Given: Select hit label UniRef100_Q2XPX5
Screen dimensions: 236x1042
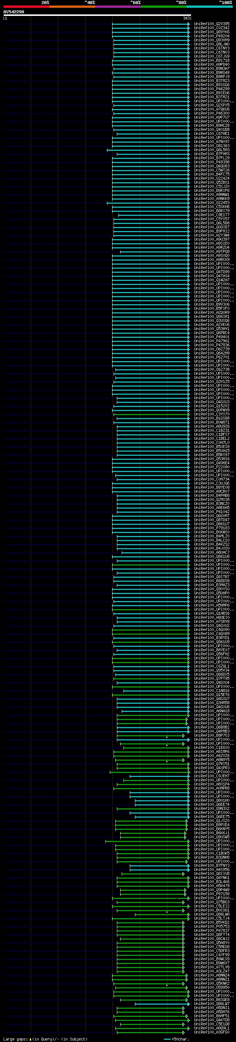Looking at the screenshot, I should 212,105.
